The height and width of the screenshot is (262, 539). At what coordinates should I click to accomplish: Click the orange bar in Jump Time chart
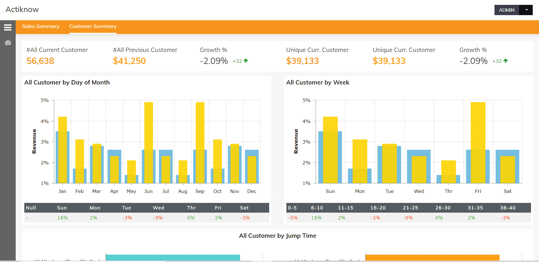(433, 257)
